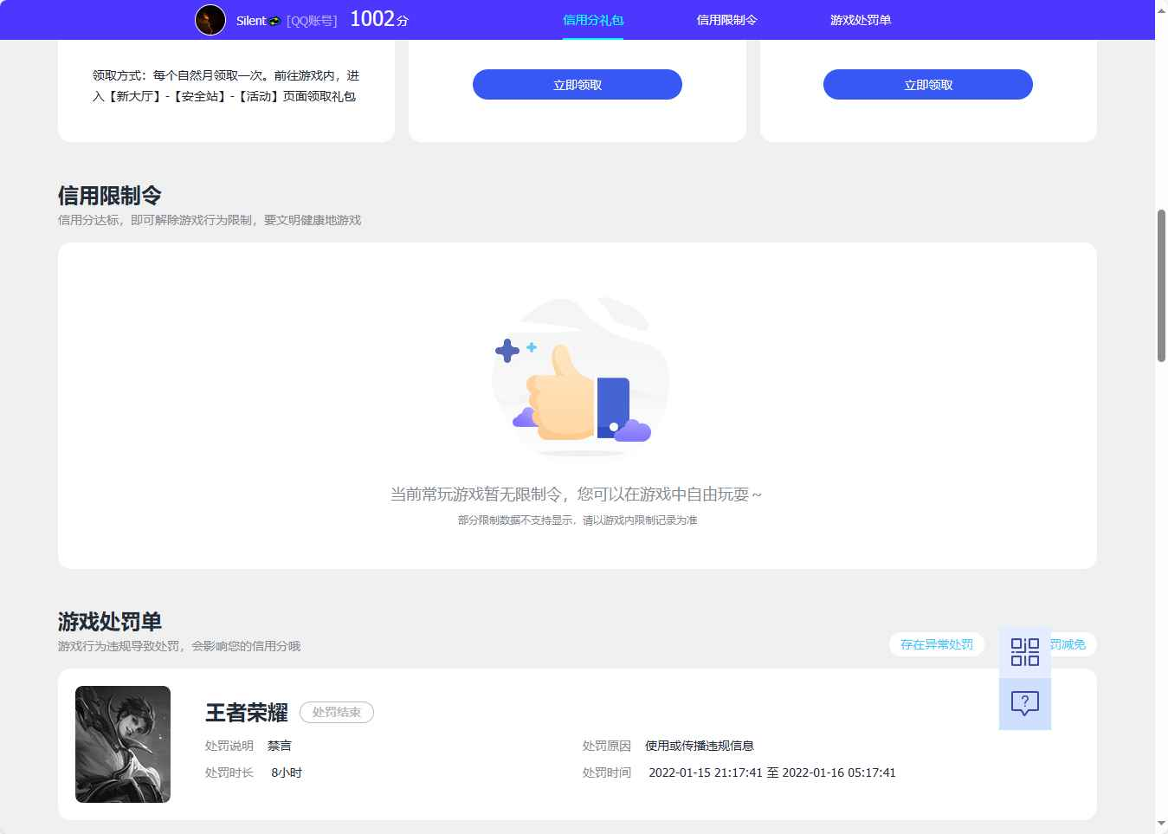Click the [QQ账号] label
This screenshot has height=834, width=1168.
coord(312,21)
